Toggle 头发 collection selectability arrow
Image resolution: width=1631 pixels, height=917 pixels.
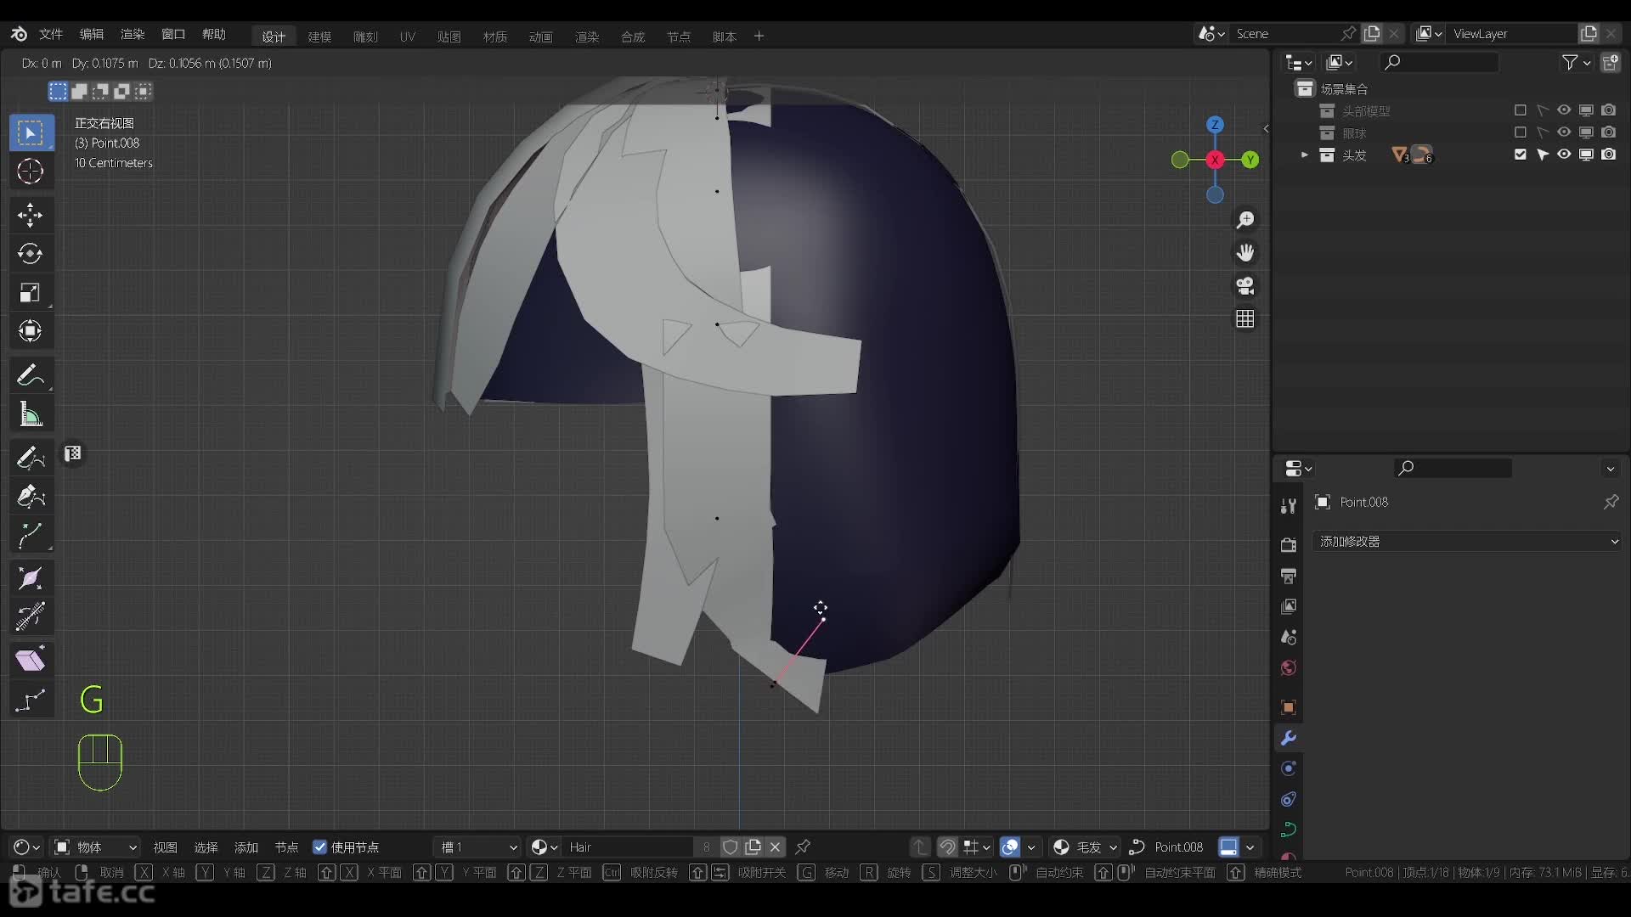[x=1543, y=155]
